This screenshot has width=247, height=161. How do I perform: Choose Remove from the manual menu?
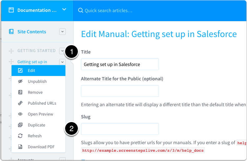[38, 92]
